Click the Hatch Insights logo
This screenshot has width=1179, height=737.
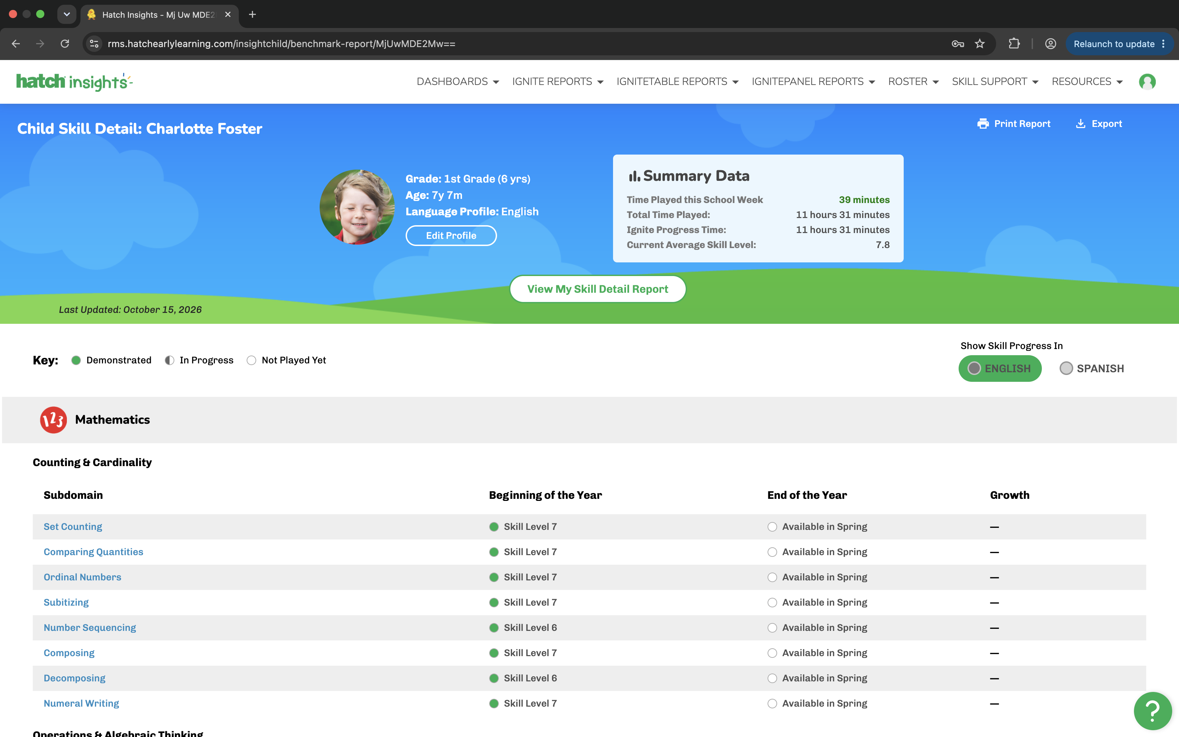tap(74, 82)
